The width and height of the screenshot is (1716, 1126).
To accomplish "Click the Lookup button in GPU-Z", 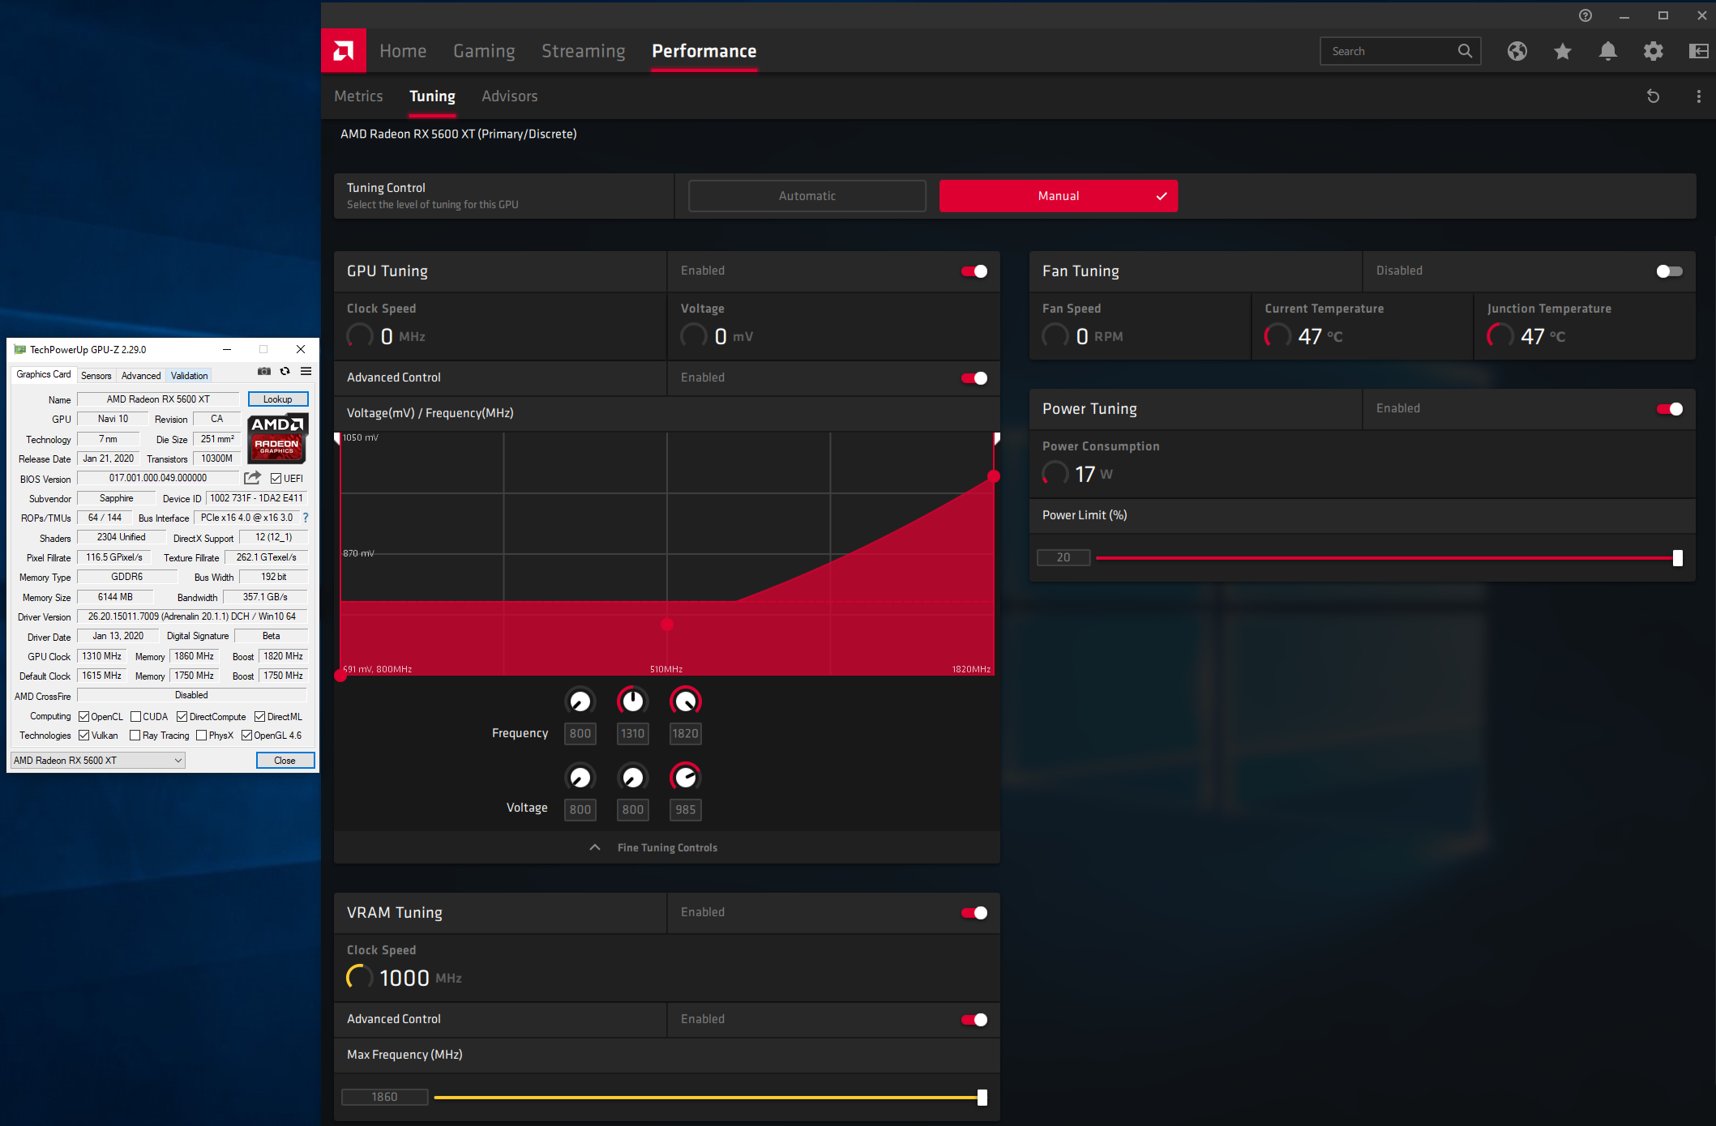I will pos(278,399).
